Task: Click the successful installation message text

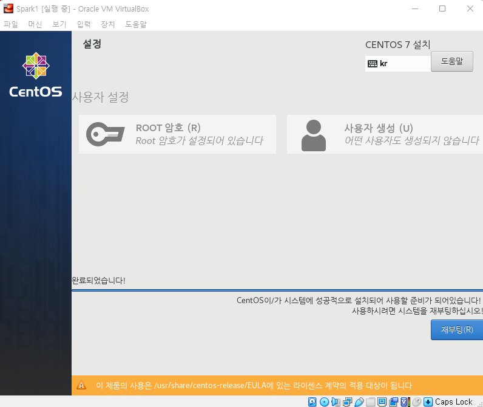Action: click(x=359, y=300)
